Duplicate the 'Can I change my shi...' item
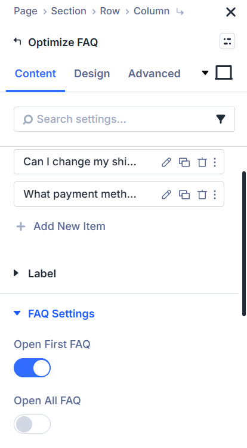The width and height of the screenshot is (247, 448). (184, 162)
